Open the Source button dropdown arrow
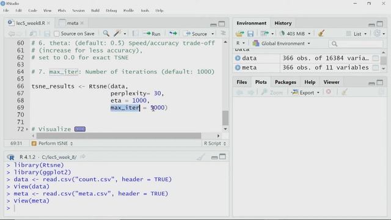The width and height of the screenshot is (391, 220). click(x=213, y=34)
